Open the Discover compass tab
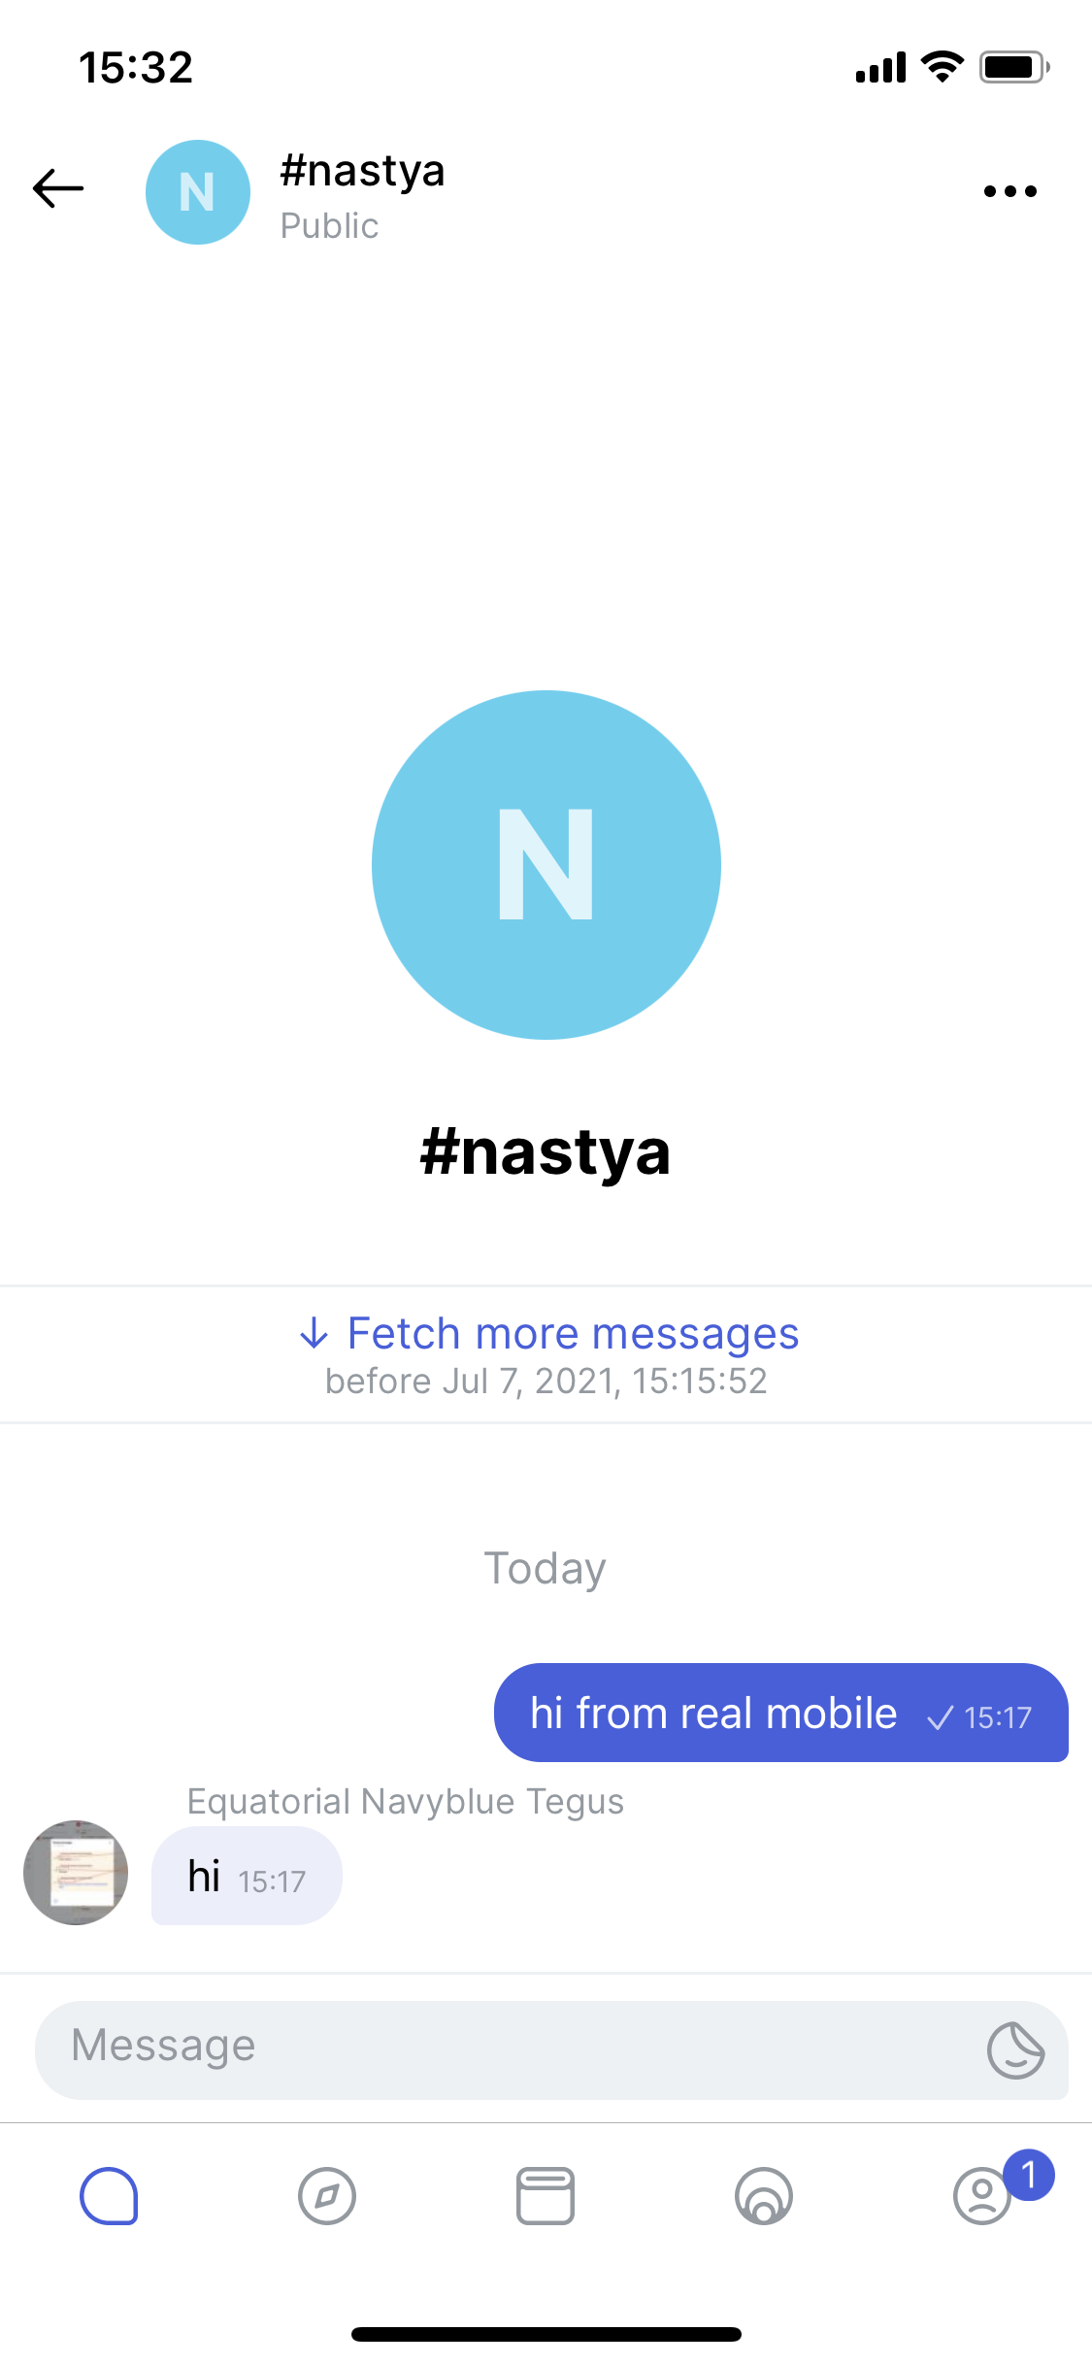The width and height of the screenshot is (1092, 2365). pos(327,2195)
